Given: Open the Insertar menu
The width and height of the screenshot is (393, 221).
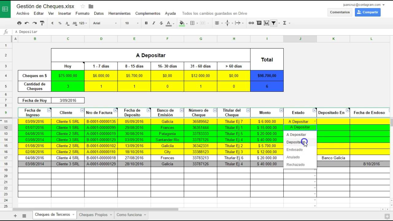Looking at the screenshot, I should pyautogui.click(x=64, y=14).
